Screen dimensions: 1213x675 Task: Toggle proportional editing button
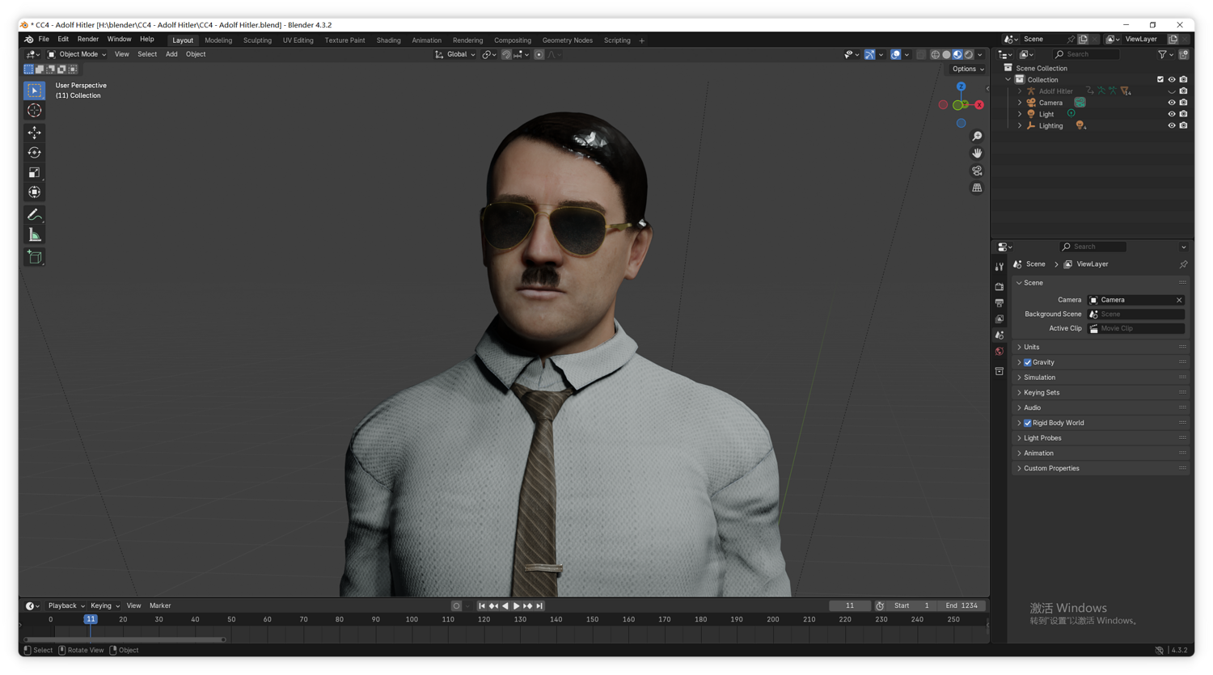tap(539, 55)
